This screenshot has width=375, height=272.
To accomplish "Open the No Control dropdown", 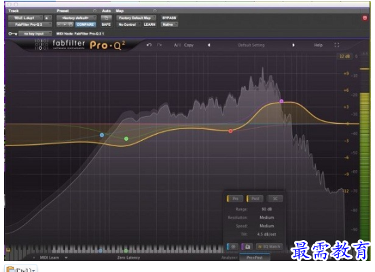I will click(x=128, y=24).
